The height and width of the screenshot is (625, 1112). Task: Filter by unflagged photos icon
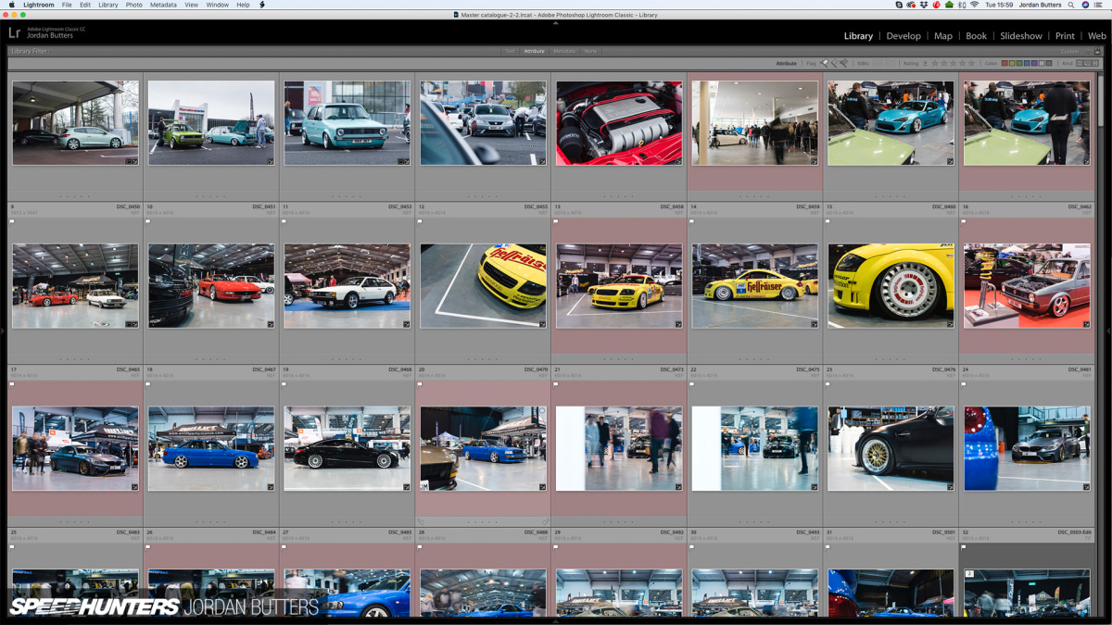point(835,63)
